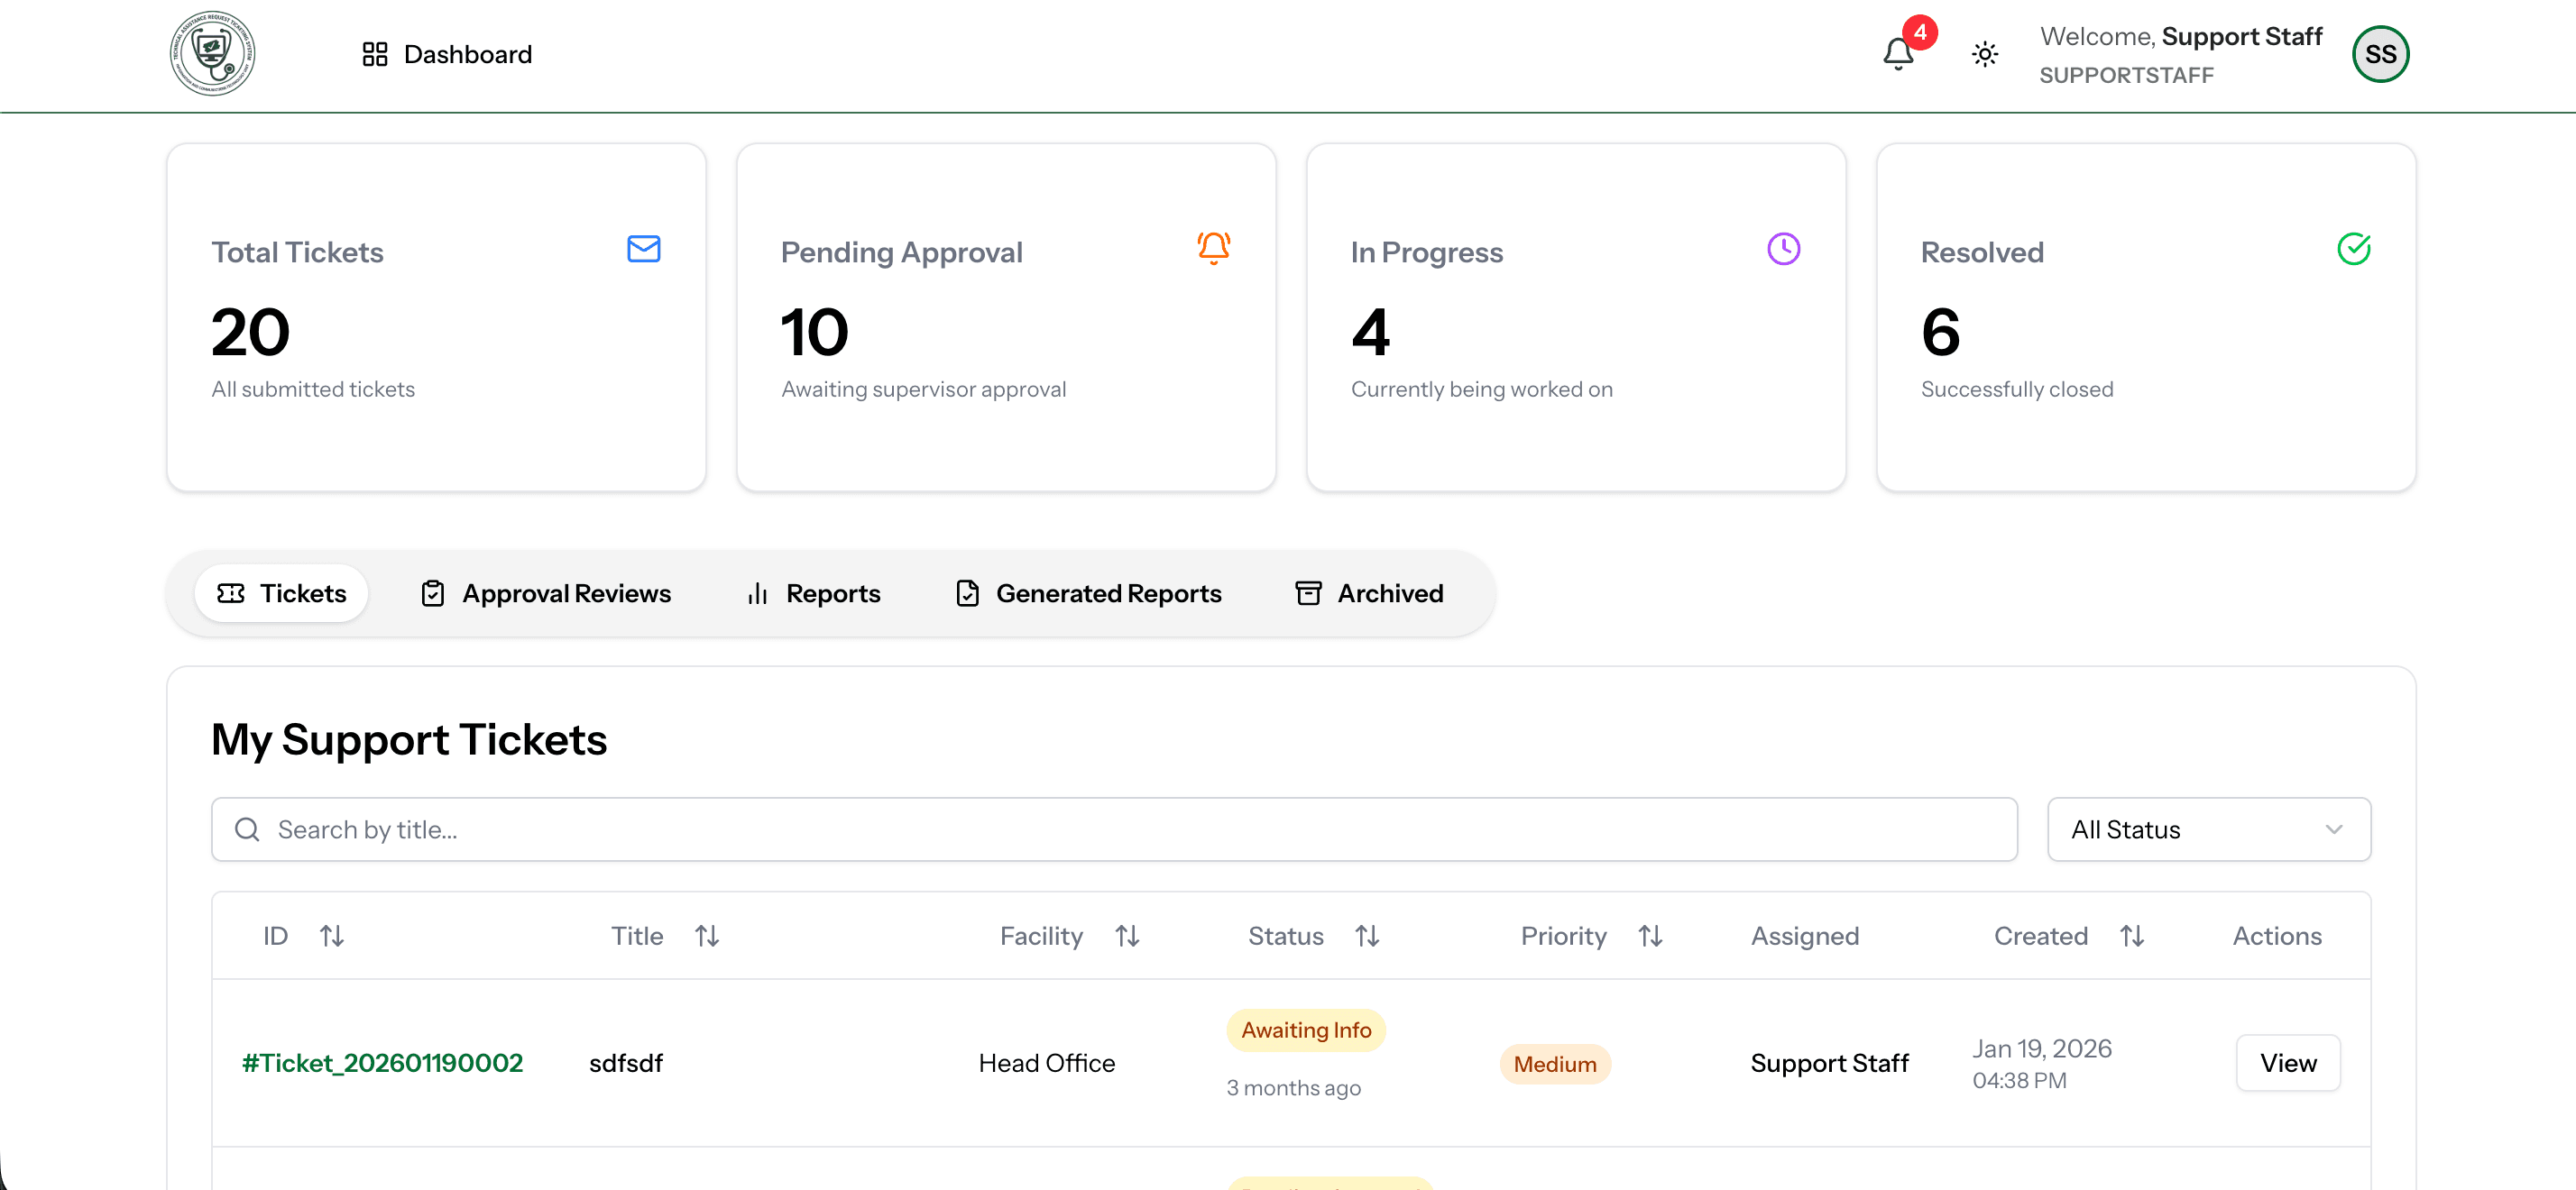
Task: Click the 'sdfsdf' ticket title
Action: pyautogui.click(x=626, y=1063)
